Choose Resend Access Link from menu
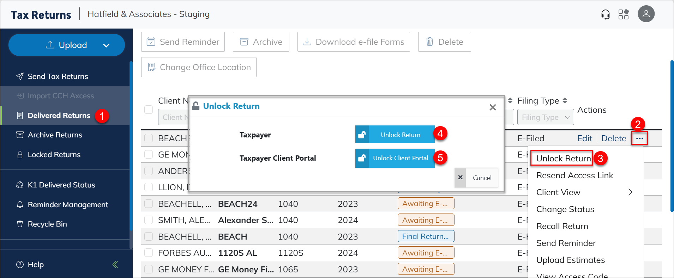This screenshot has width=674, height=278. pos(574,175)
